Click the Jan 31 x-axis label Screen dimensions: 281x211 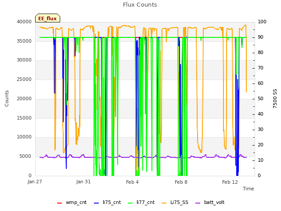pyautogui.click(x=83, y=182)
